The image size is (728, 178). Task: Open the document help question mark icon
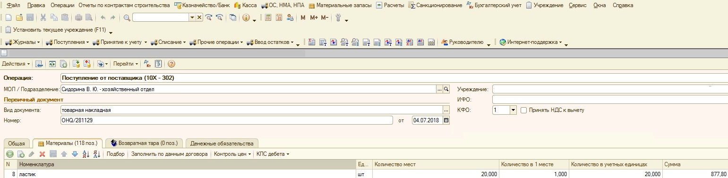pos(171,63)
